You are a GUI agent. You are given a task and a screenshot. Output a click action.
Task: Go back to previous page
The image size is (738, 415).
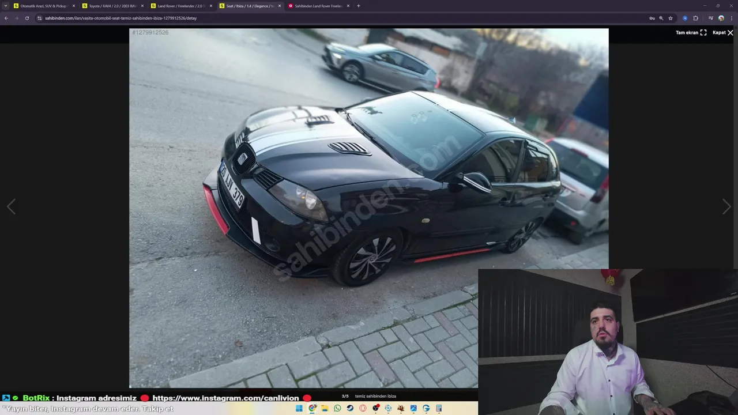pos(6,18)
